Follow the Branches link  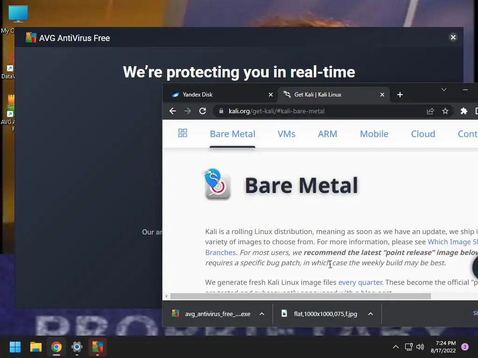coord(220,252)
